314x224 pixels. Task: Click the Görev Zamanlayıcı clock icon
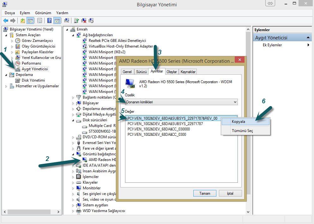click(18, 41)
